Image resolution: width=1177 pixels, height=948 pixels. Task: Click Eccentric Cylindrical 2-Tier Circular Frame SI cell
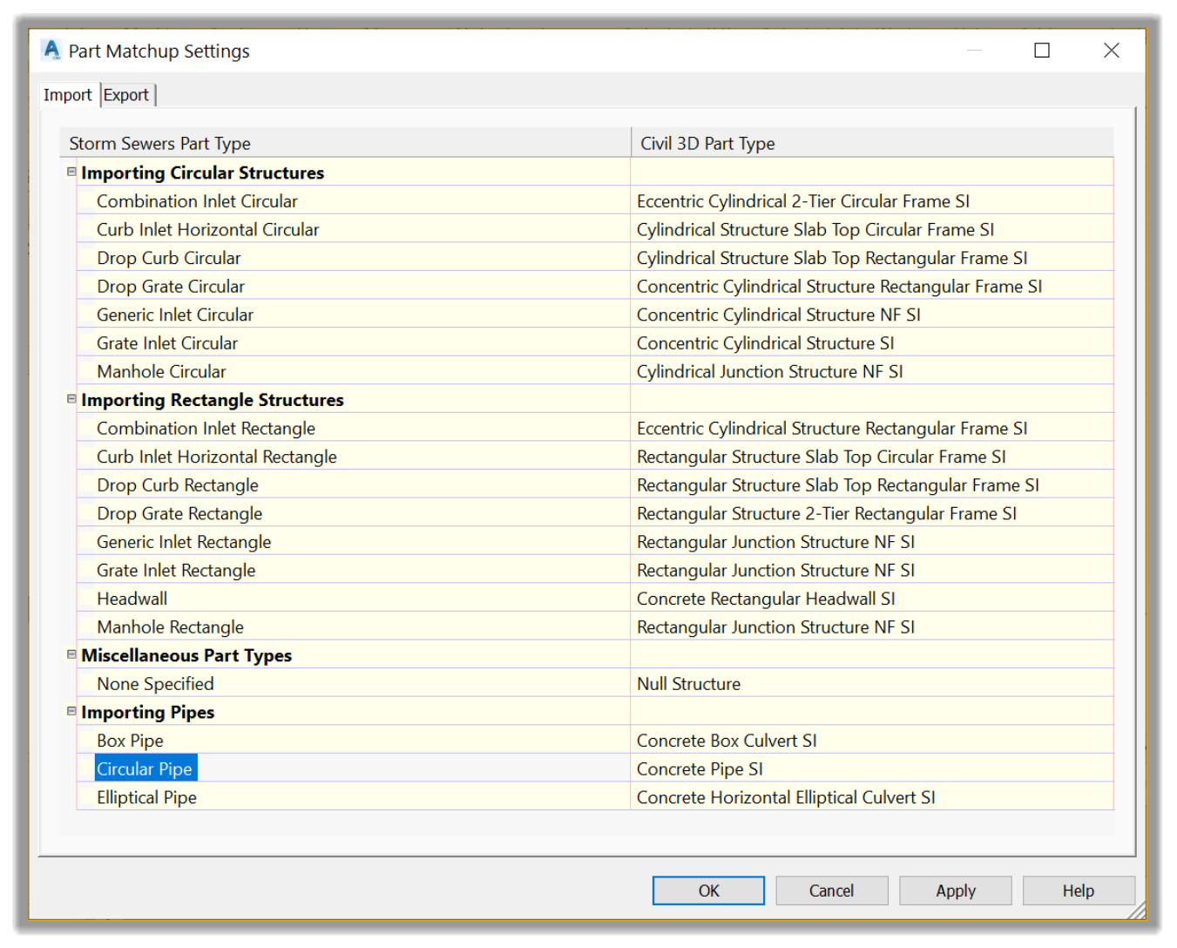point(872,201)
